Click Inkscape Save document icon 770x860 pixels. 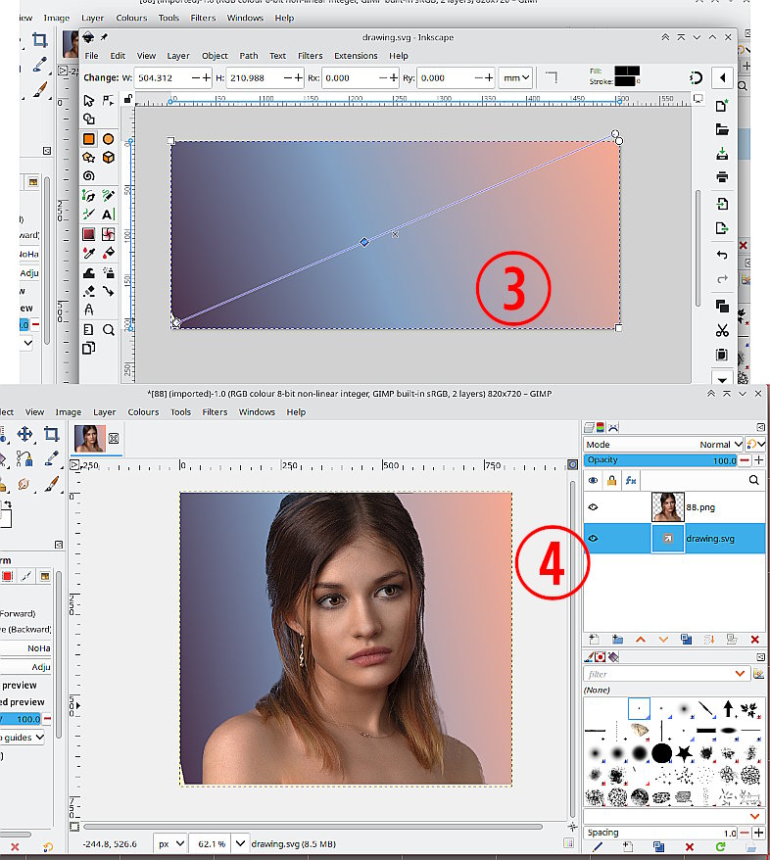722,154
